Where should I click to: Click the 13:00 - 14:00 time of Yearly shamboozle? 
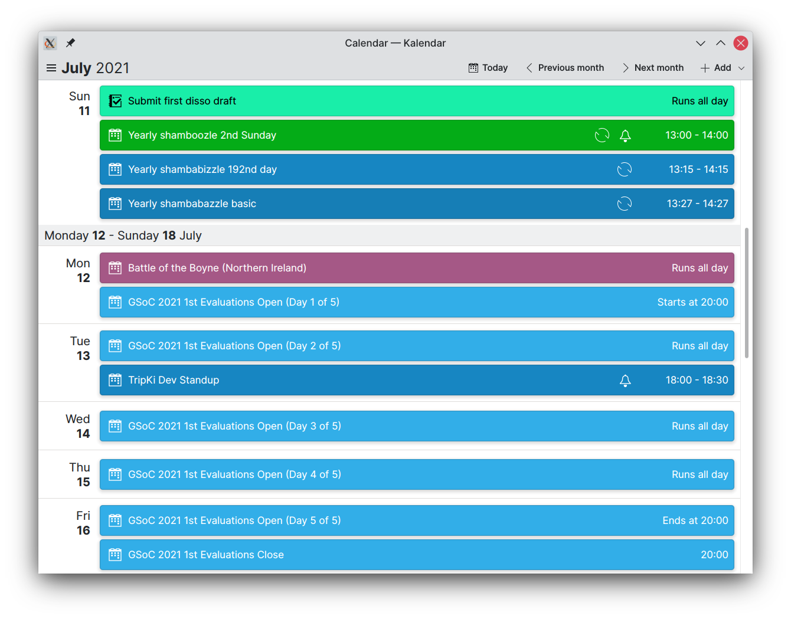tap(697, 135)
